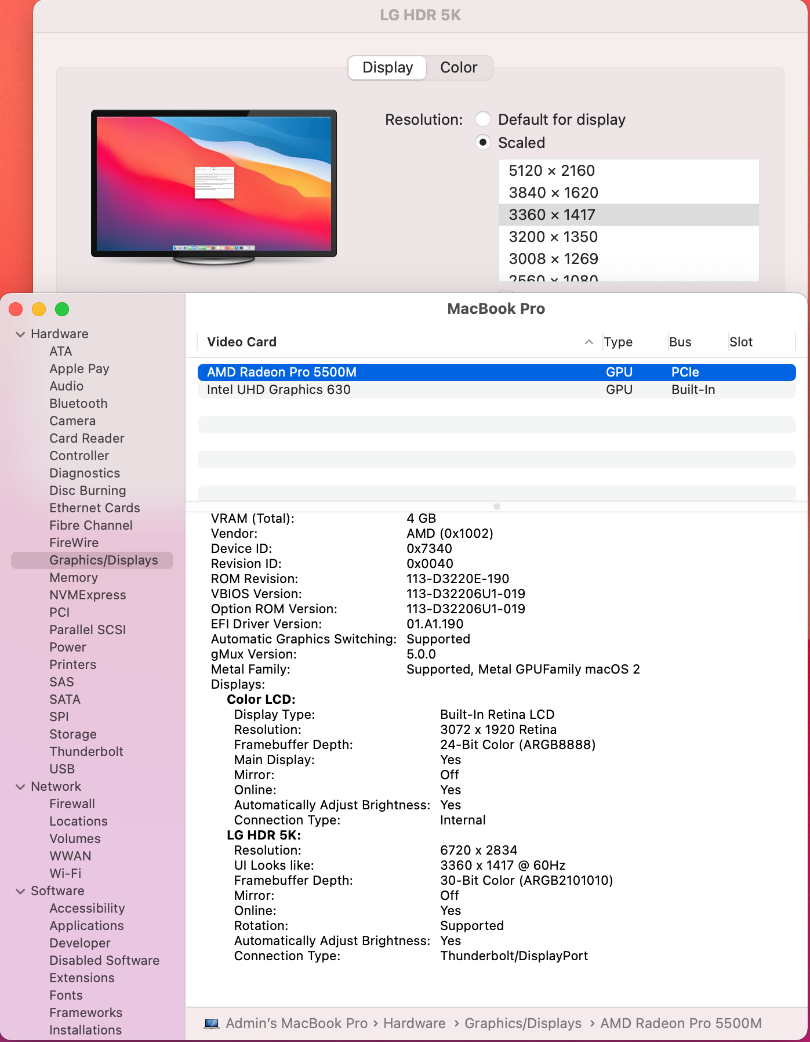Switch to the Color tab
This screenshot has height=1042, width=810.
(x=459, y=67)
